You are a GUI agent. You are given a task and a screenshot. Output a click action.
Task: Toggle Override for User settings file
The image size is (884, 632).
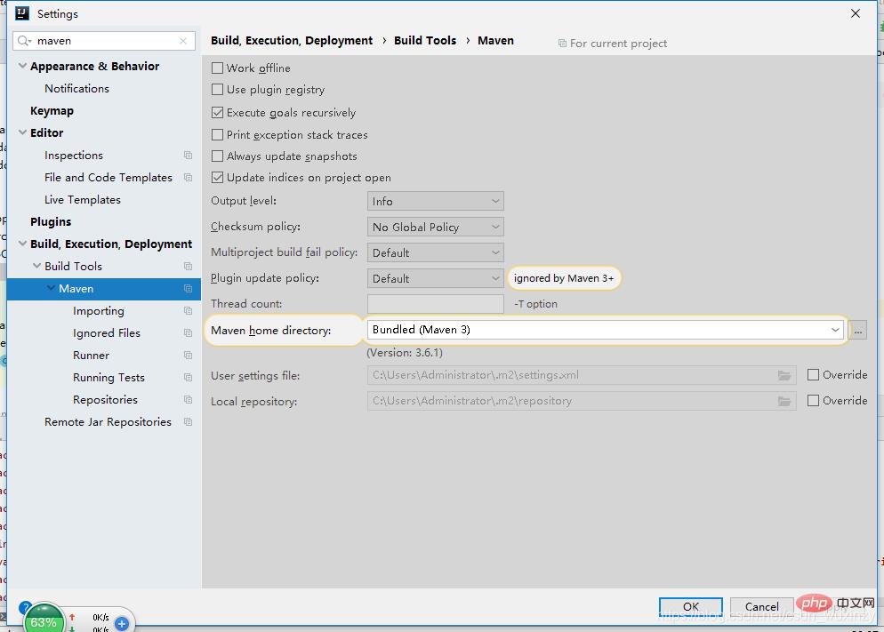[813, 375]
